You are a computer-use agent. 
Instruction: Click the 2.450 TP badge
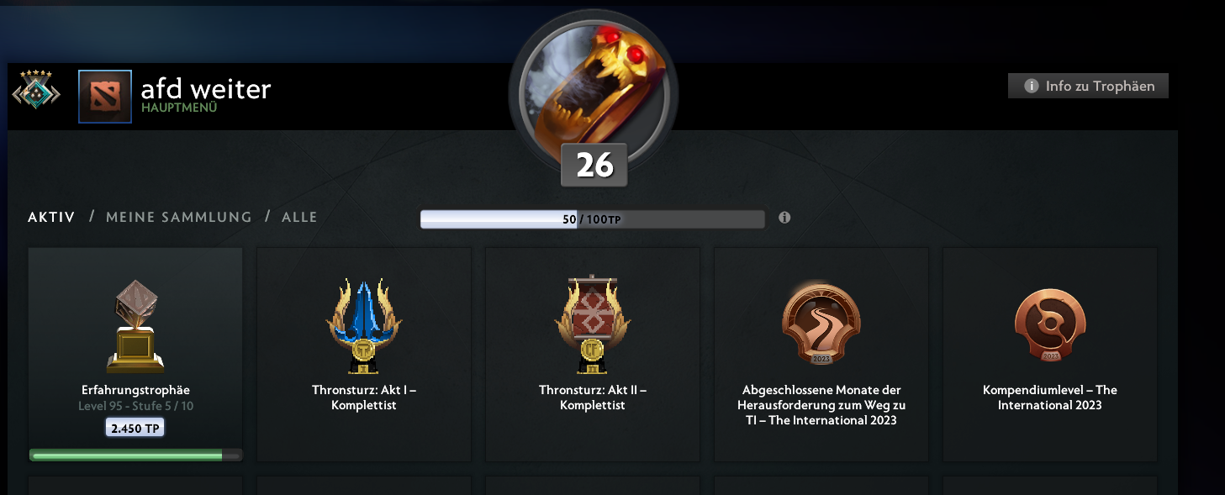point(135,429)
